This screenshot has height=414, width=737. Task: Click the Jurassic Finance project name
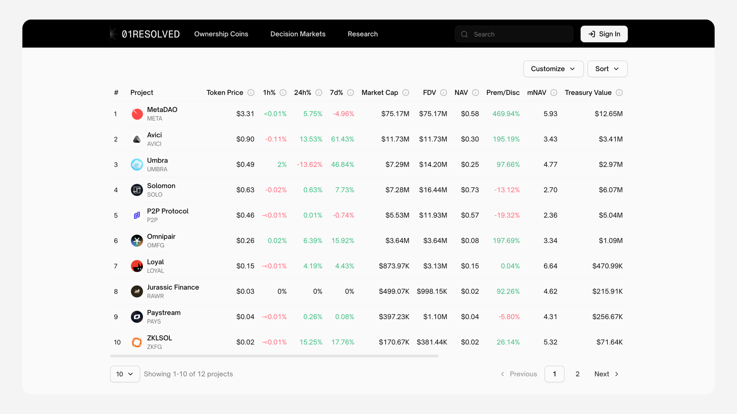173,287
